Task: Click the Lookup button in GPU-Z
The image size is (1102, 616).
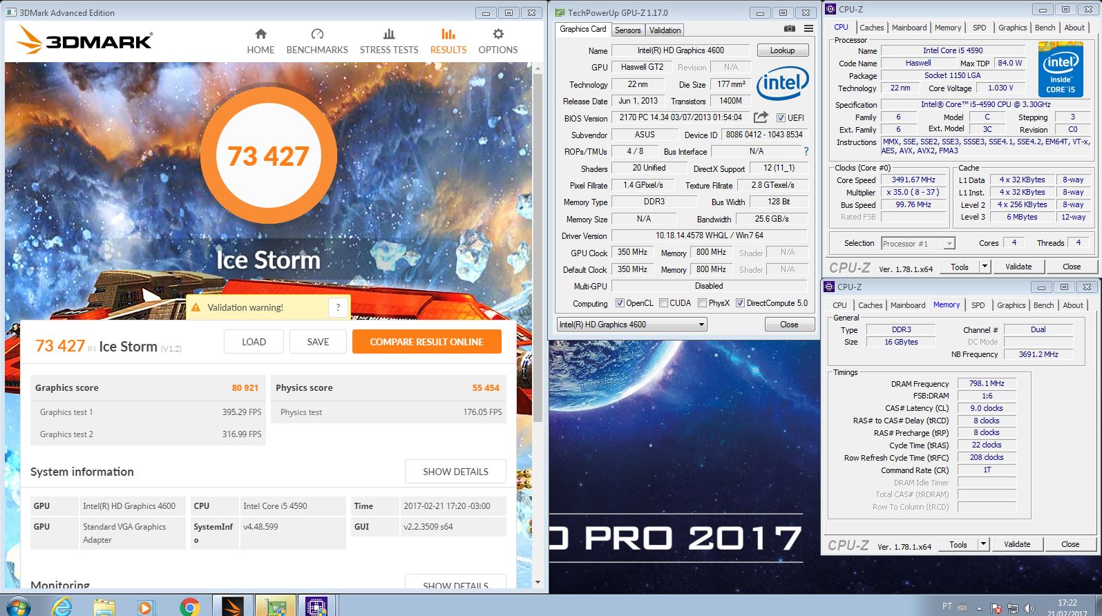Action: tap(782, 50)
